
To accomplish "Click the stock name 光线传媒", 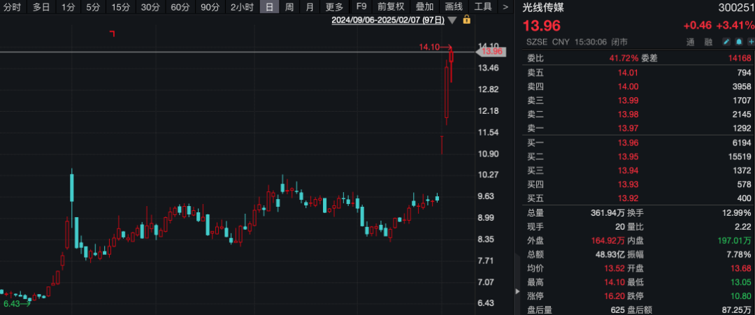I will [x=542, y=7].
